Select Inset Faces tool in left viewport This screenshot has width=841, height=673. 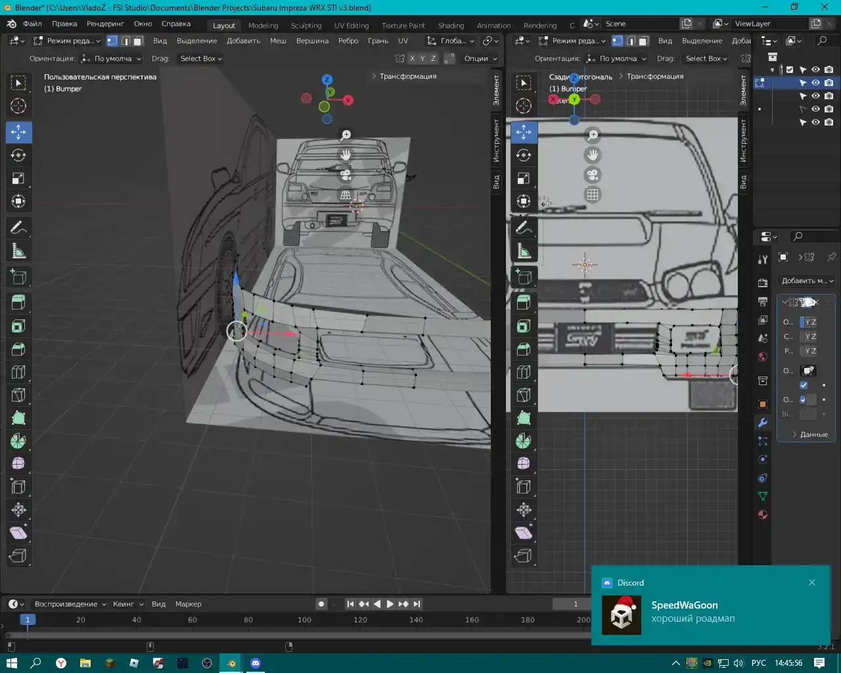point(18,326)
